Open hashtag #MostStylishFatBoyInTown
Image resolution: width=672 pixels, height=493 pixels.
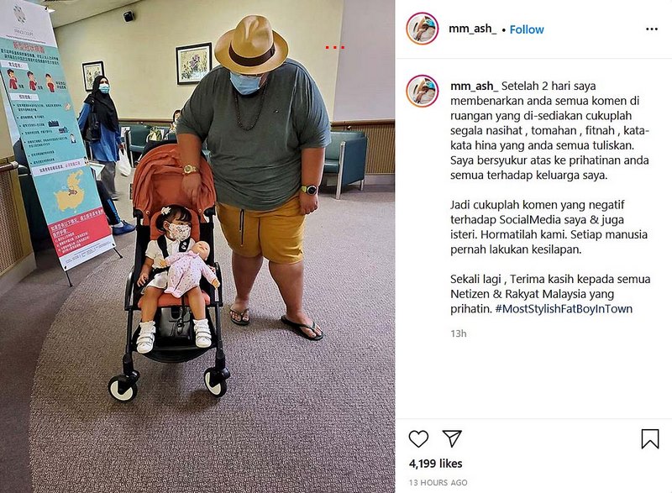(564, 309)
